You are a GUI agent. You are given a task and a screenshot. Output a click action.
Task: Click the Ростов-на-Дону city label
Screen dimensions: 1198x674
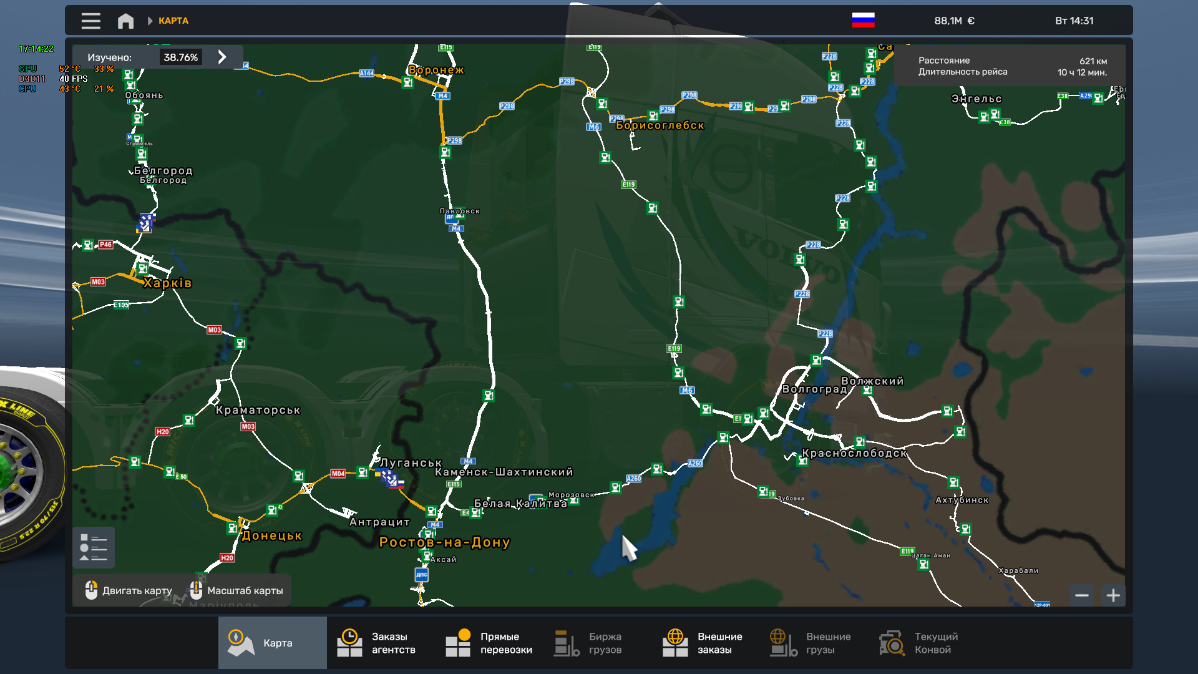(x=444, y=542)
